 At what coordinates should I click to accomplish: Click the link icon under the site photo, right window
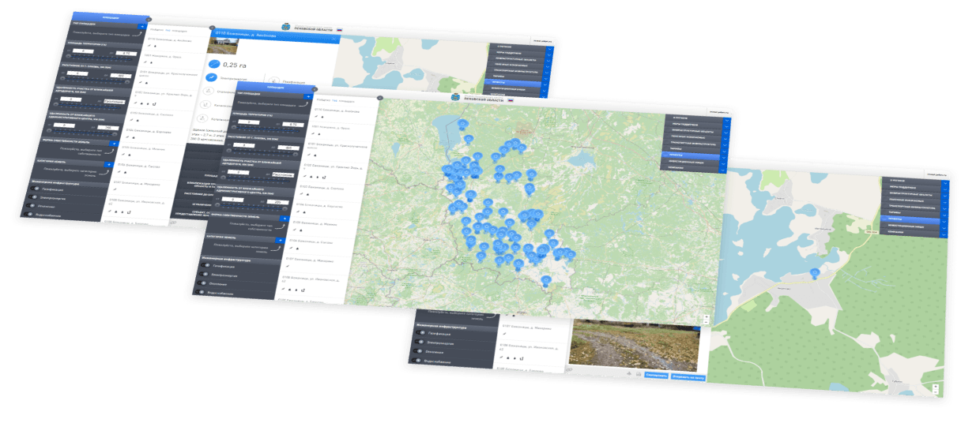(569, 369)
